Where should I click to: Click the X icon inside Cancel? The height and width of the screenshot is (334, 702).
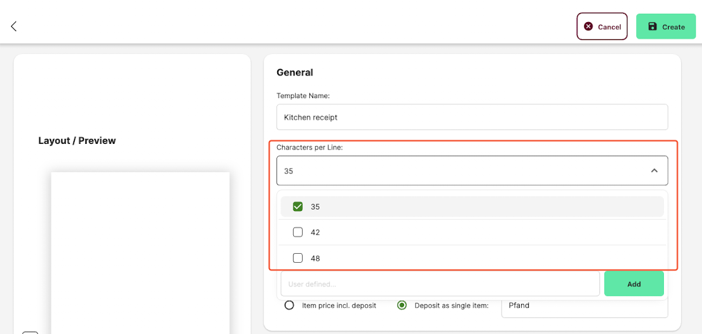click(589, 26)
